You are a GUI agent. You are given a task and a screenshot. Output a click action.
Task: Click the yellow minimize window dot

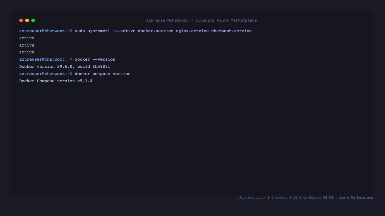click(27, 20)
